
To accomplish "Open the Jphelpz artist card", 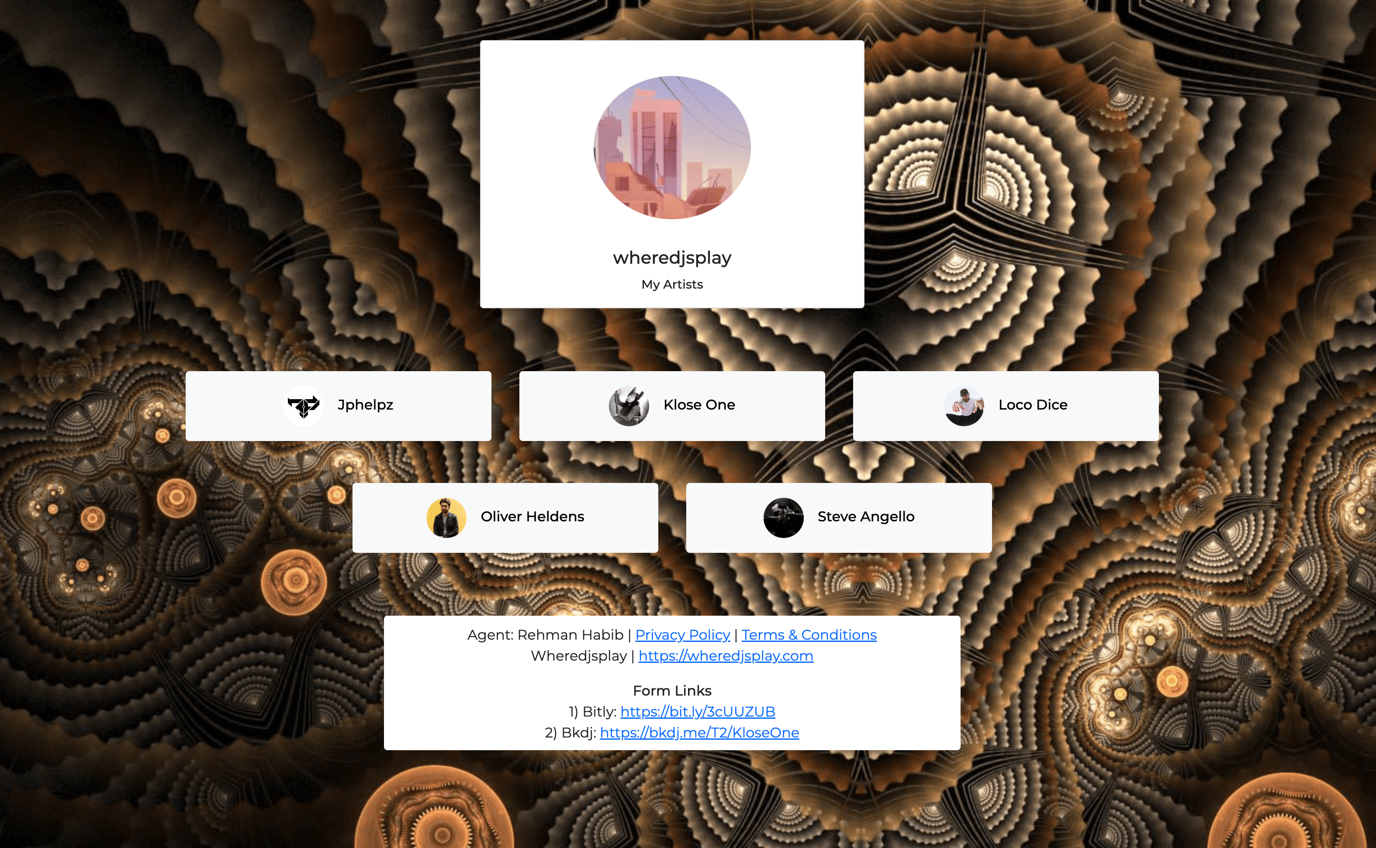I will [x=338, y=406].
